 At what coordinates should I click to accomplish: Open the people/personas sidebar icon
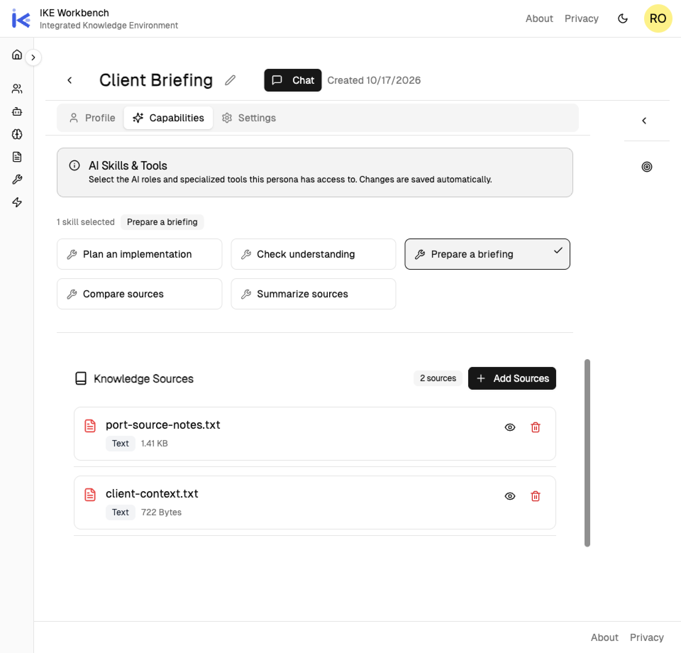click(17, 89)
